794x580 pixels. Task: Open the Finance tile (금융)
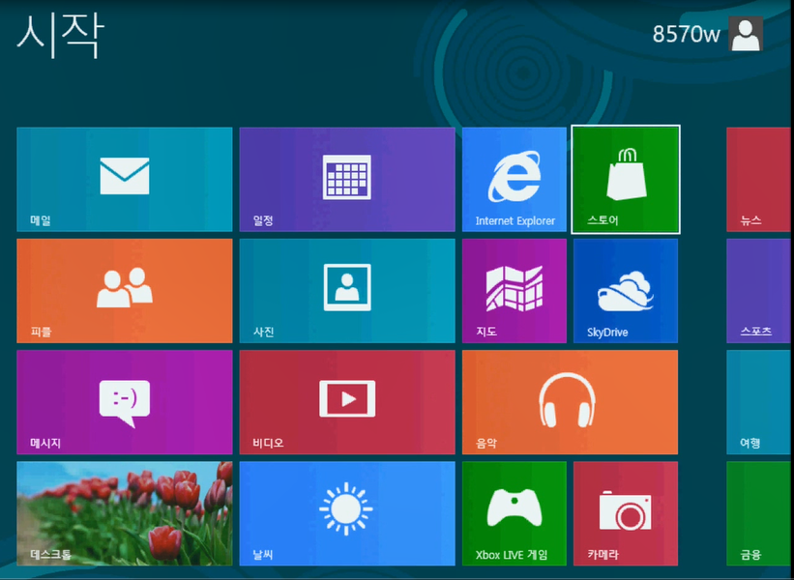[x=759, y=513]
